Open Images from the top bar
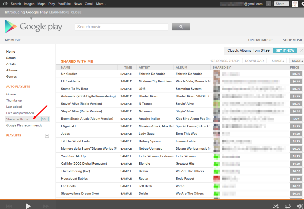This screenshot has height=209, width=304. [29, 4]
